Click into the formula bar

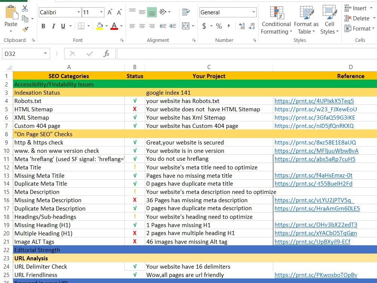coord(247,54)
